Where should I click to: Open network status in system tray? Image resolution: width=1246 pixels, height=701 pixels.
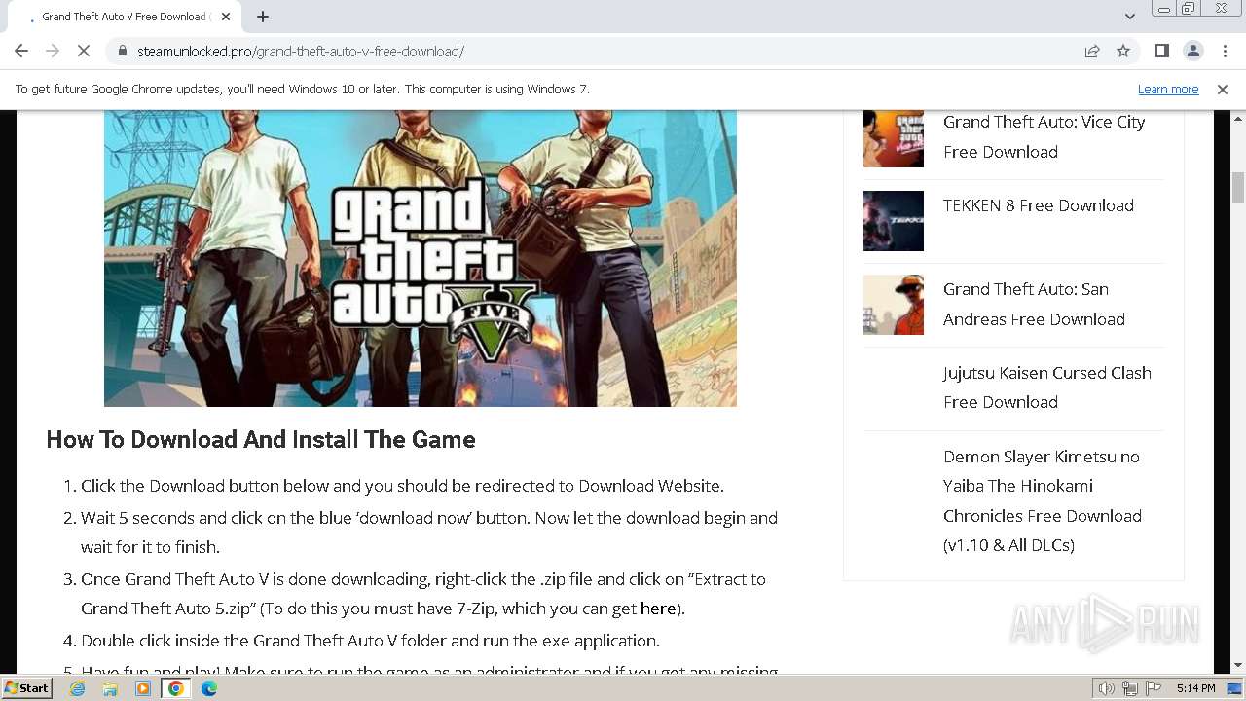[1130, 688]
